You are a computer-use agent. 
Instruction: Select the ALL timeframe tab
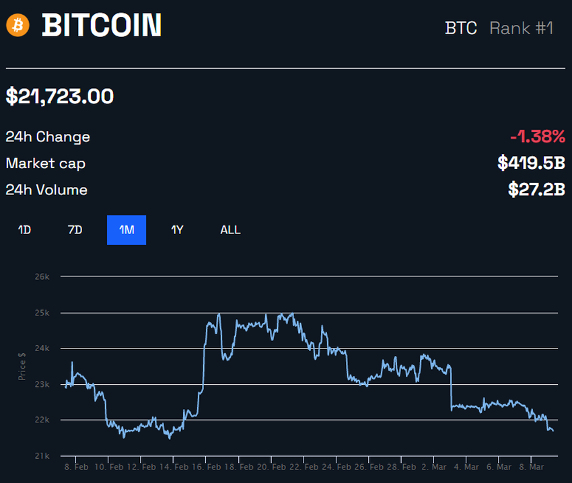coord(230,229)
